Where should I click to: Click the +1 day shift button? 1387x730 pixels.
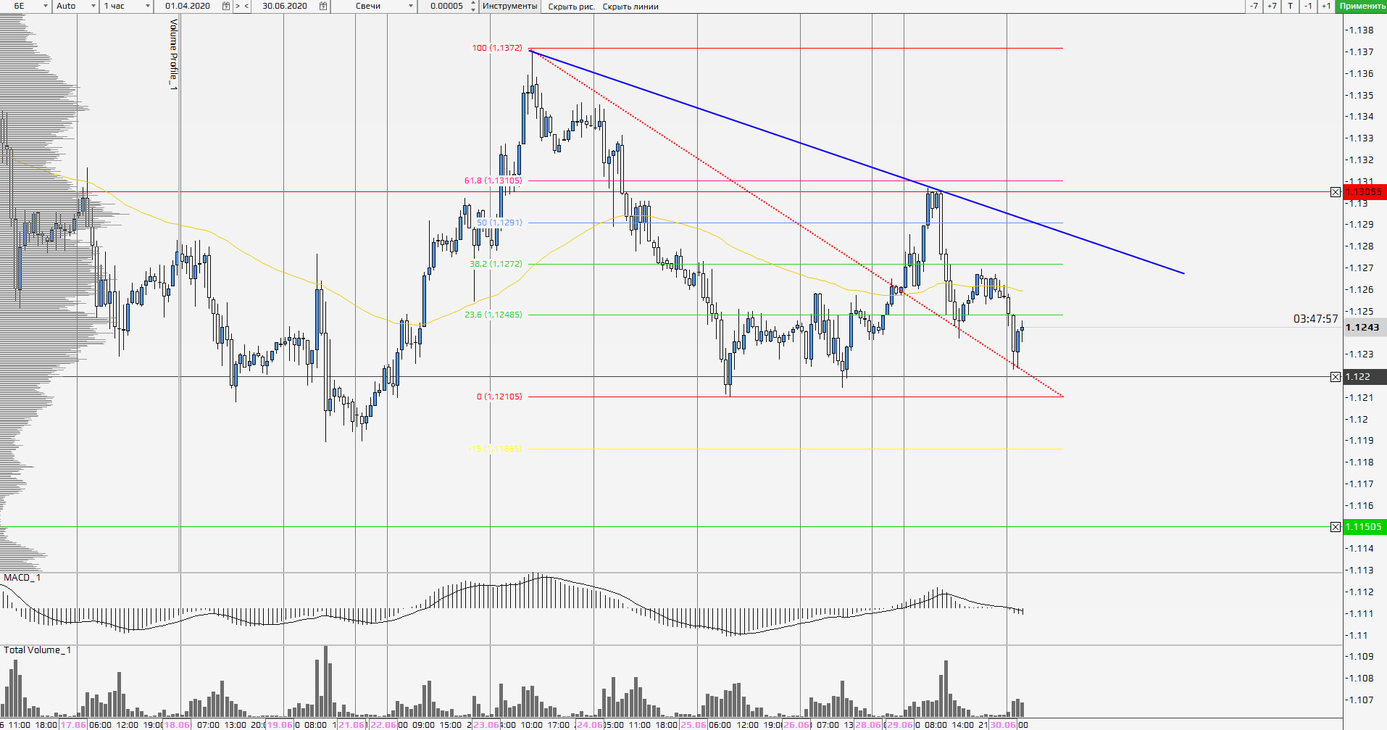[1325, 6]
